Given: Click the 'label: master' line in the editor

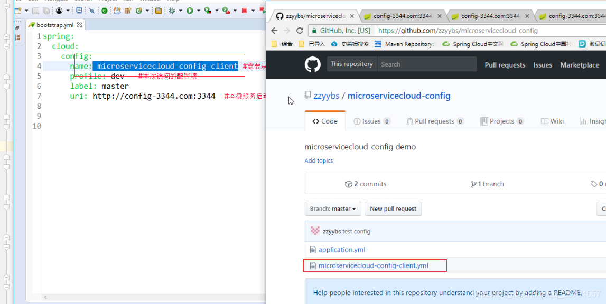Looking at the screenshot, I should coord(99,86).
